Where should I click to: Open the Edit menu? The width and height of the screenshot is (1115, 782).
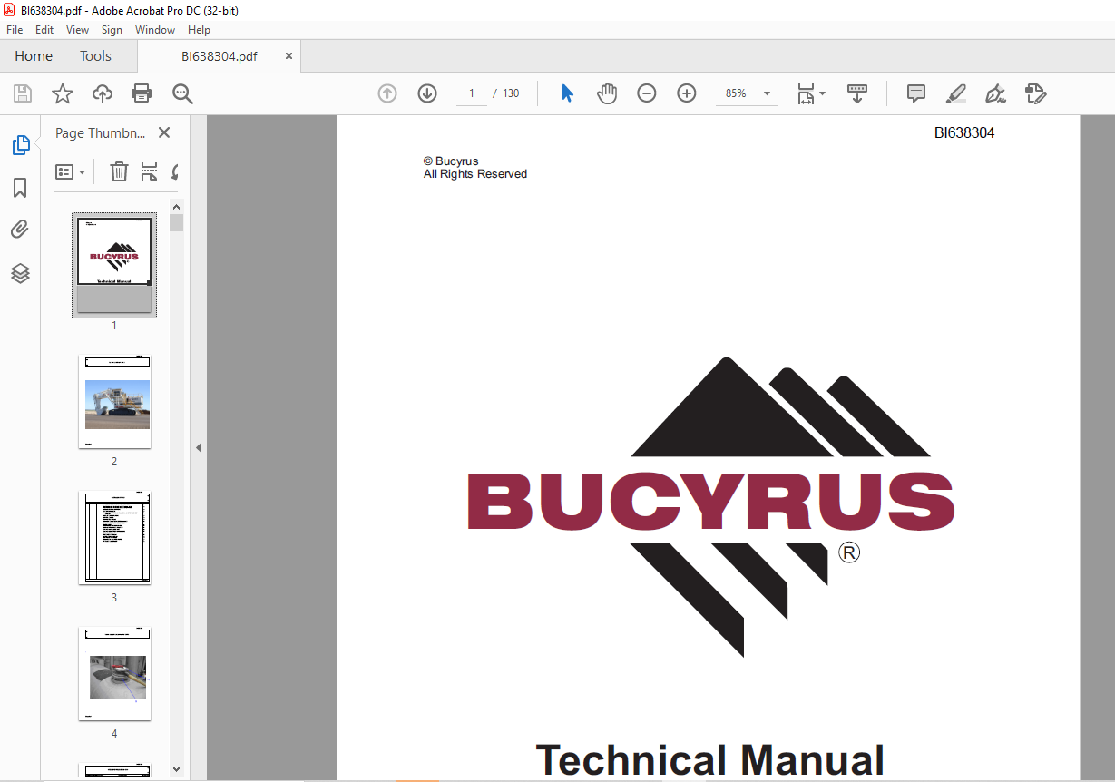tap(44, 30)
